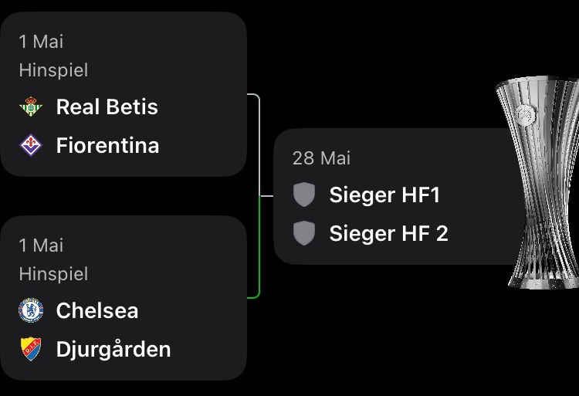The image size is (579, 396).
Task: Tap the Sieger HF1 finalist label
Action: (x=384, y=195)
